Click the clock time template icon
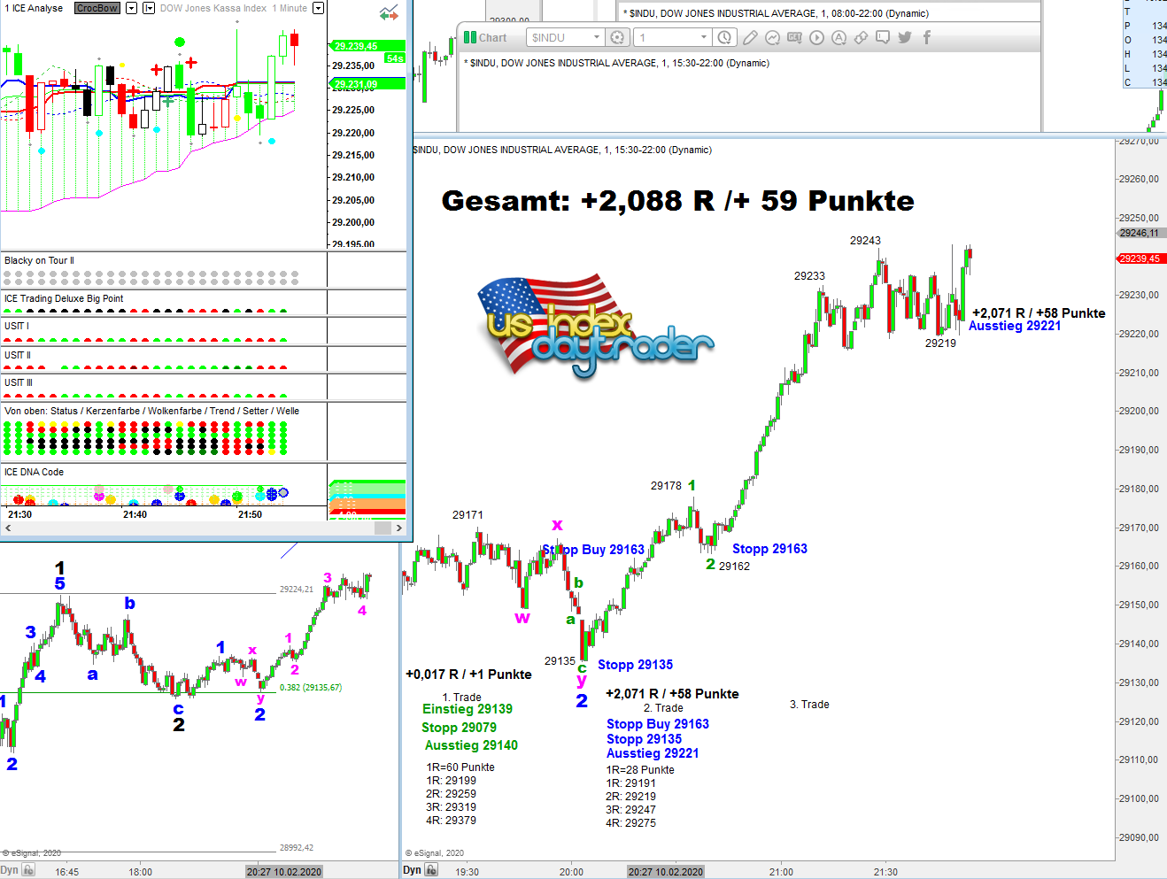This screenshot has height=879, width=1167. tap(724, 37)
